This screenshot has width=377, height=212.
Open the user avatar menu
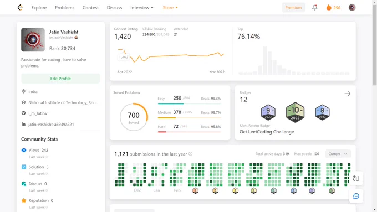[352, 7]
